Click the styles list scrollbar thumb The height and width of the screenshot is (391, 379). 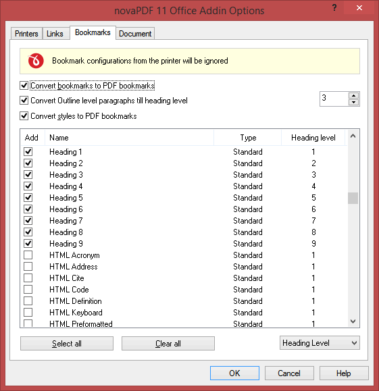click(353, 198)
